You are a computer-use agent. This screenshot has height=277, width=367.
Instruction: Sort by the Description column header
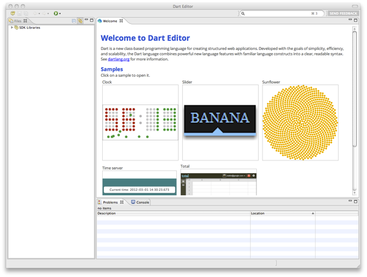[174, 213]
